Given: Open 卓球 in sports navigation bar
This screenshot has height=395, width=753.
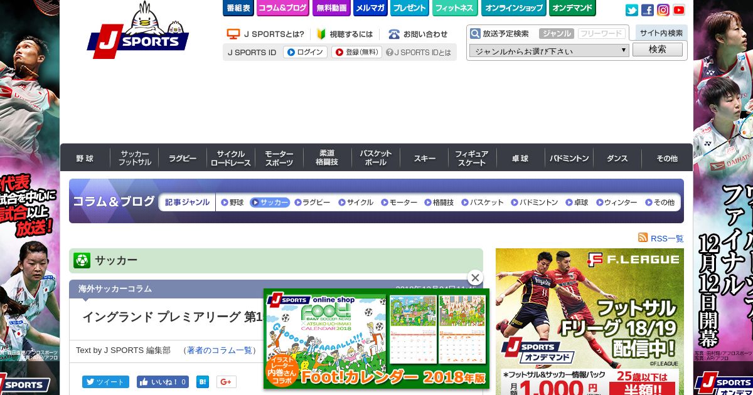Looking at the screenshot, I should (520, 158).
